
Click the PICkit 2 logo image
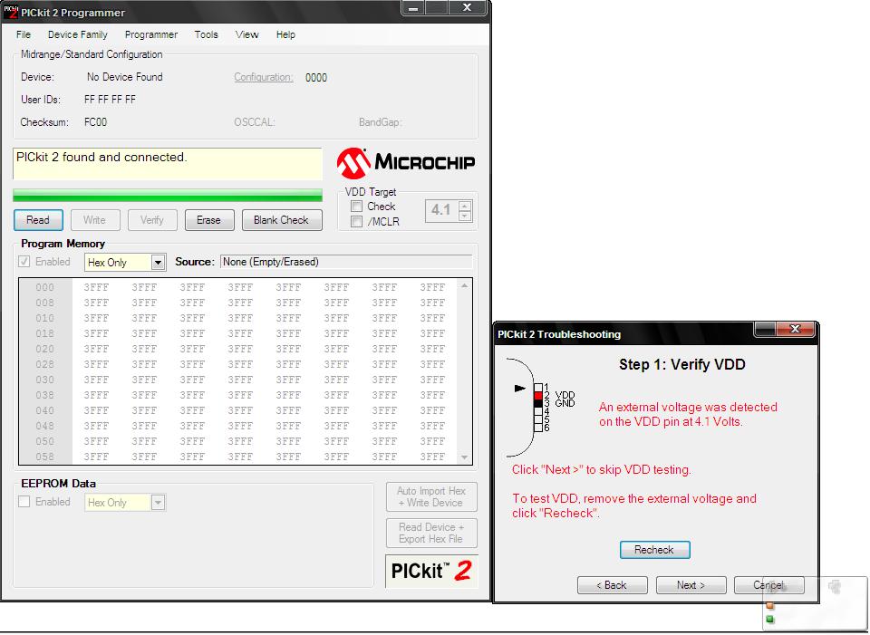pos(431,571)
